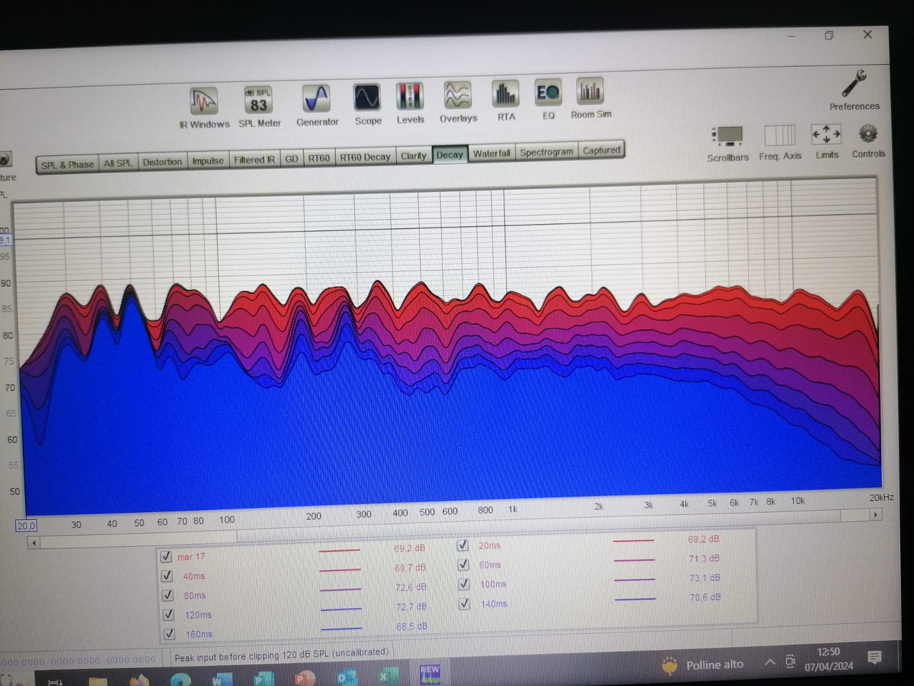Image resolution: width=914 pixels, height=686 pixels.
Task: Open the IR Windows tool
Action: point(205,107)
